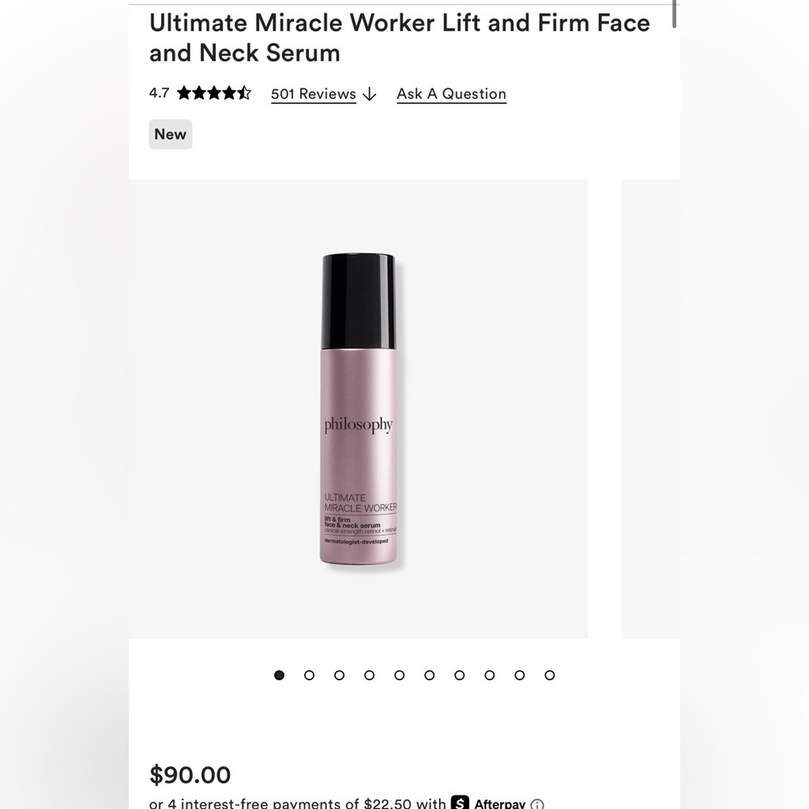Open the Afterpay info tooltip icon
Viewport: 809px width, 809px height.
[x=536, y=803]
